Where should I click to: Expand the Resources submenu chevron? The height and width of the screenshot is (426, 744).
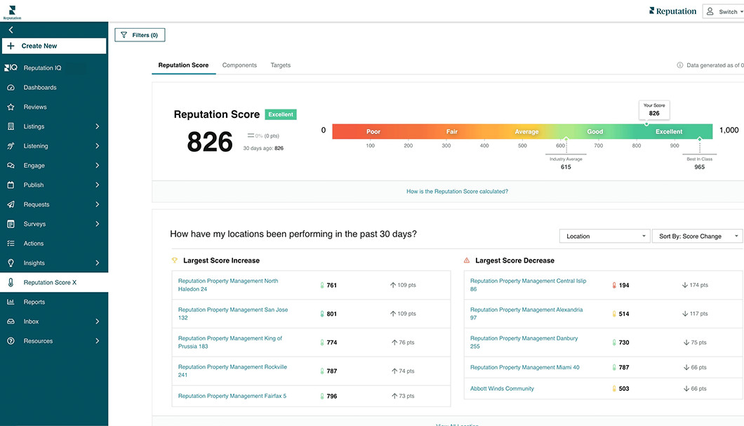coord(98,340)
